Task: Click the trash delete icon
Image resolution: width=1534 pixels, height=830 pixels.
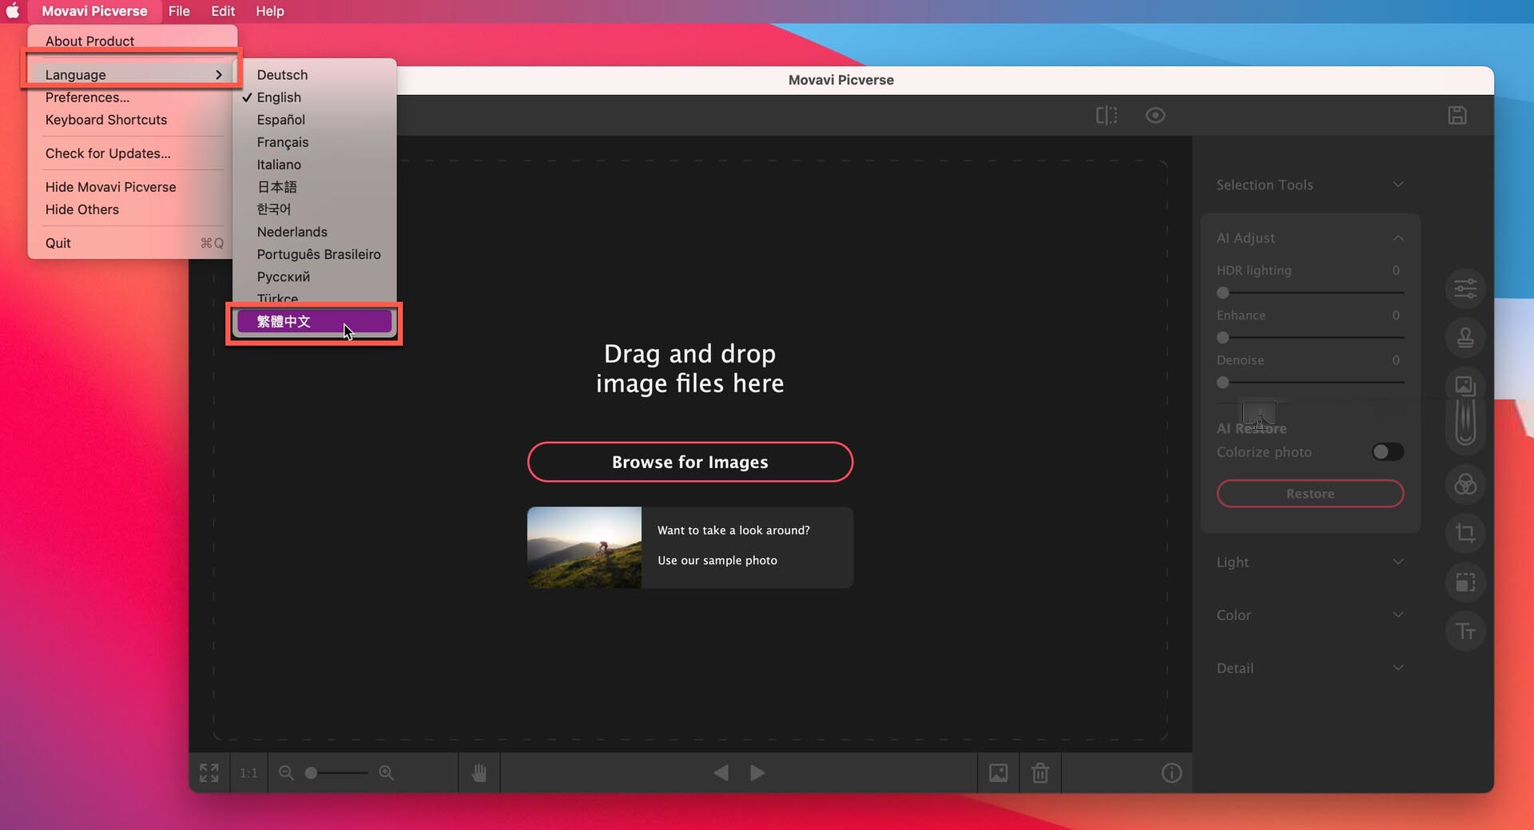Action: (x=1040, y=772)
